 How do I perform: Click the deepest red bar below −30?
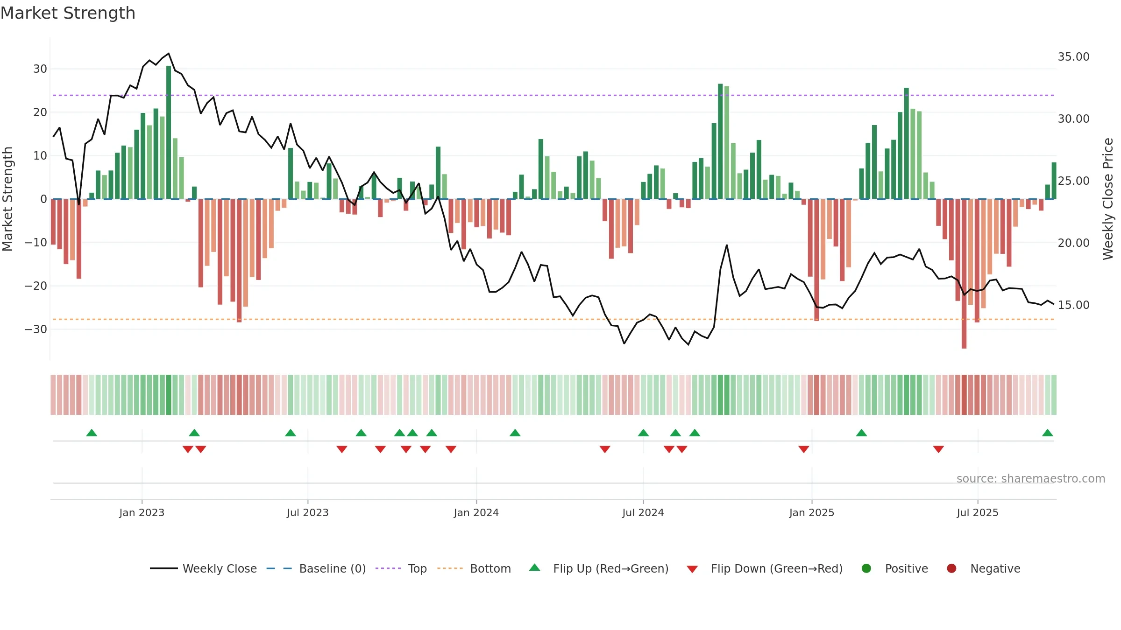coord(964,273)
